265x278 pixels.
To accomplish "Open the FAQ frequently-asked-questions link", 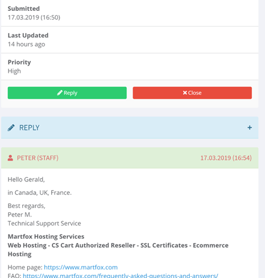I will click(120, 276).
